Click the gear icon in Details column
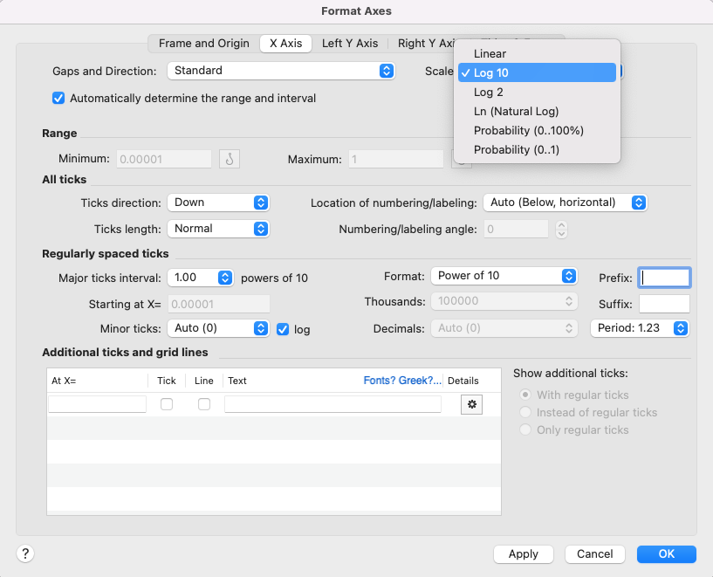This screenshot has width=713, height=577. coord(471,404)
